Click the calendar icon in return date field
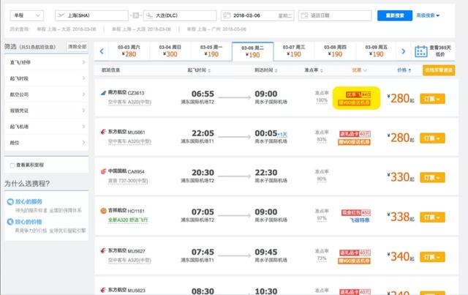Image resolution: width=468 pixels, height=295 pixels. tap(304, 15)
